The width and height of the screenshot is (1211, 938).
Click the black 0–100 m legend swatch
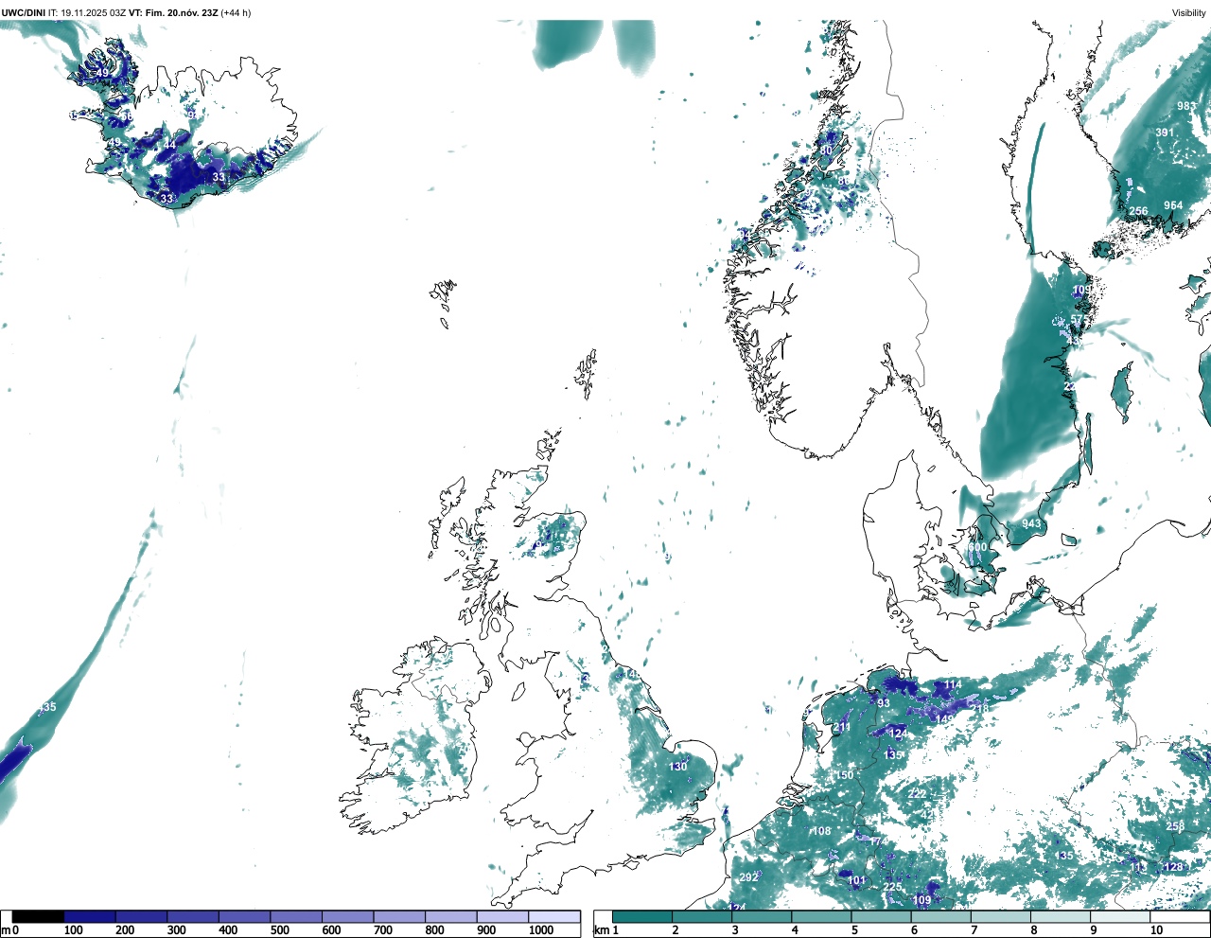click(38, 916)
